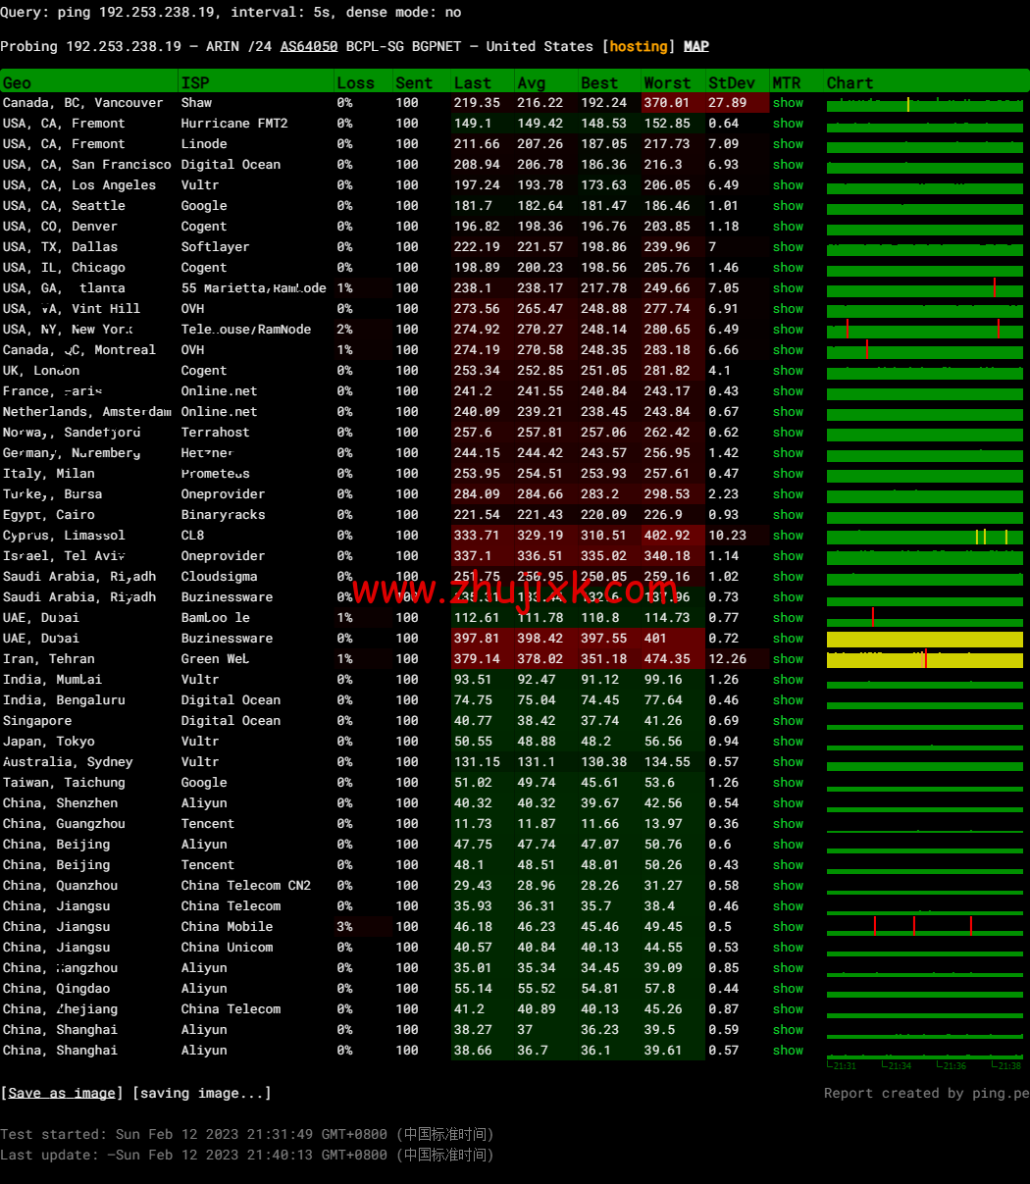Click the yellow chart bar for Dubai Buzinessware

924,639
